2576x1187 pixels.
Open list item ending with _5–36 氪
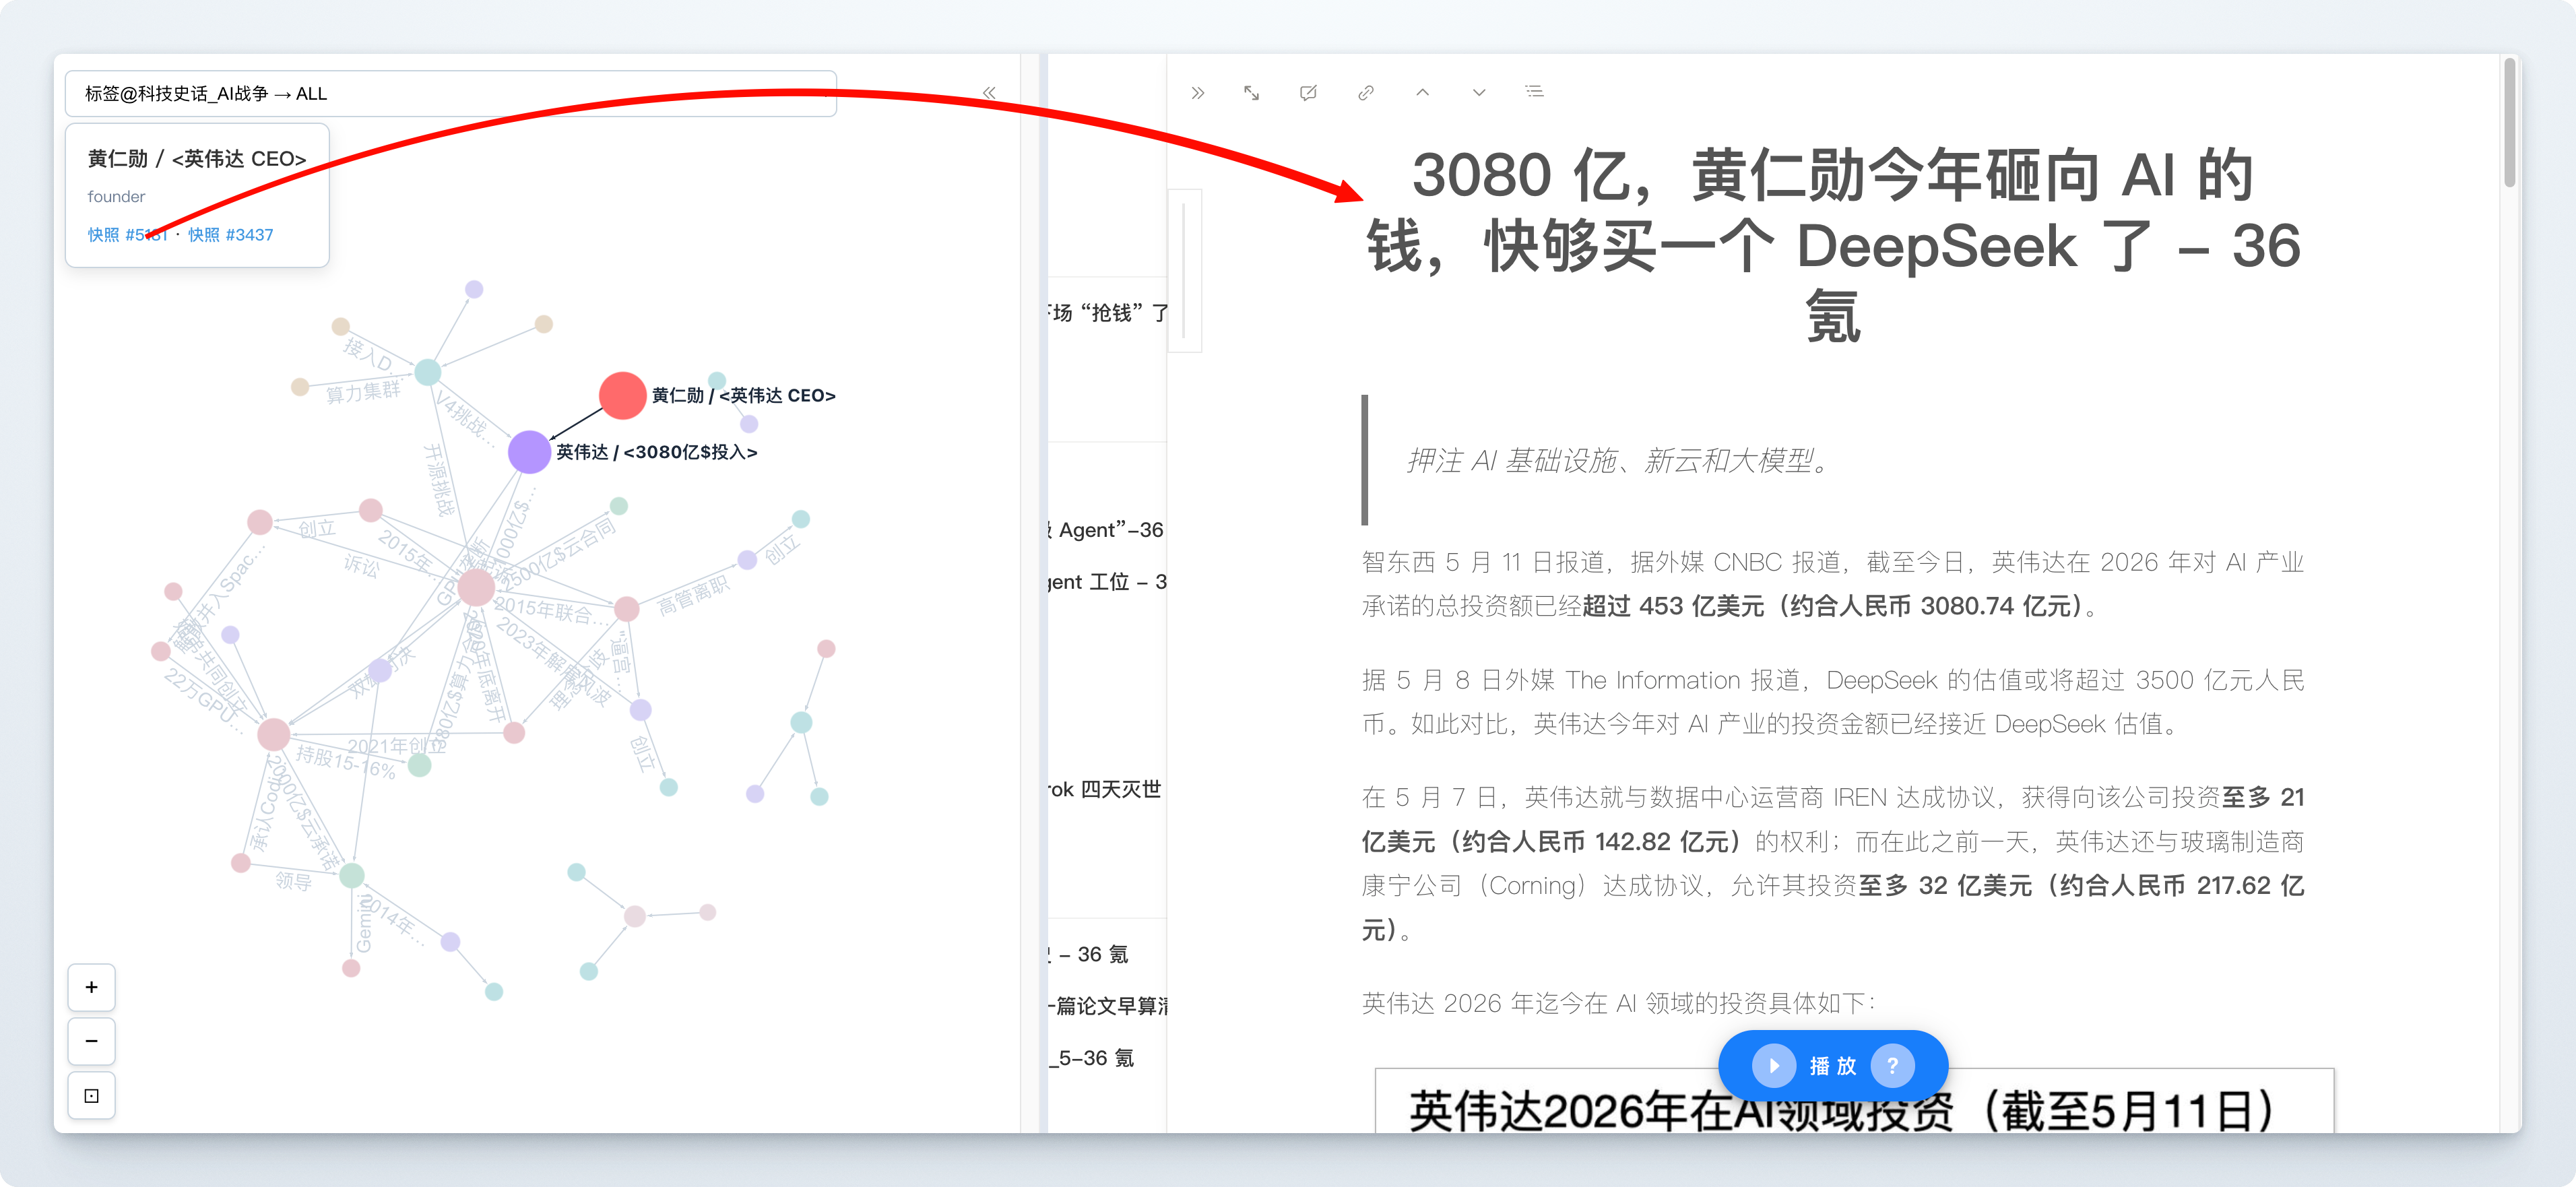(x=1091, y=1059)
